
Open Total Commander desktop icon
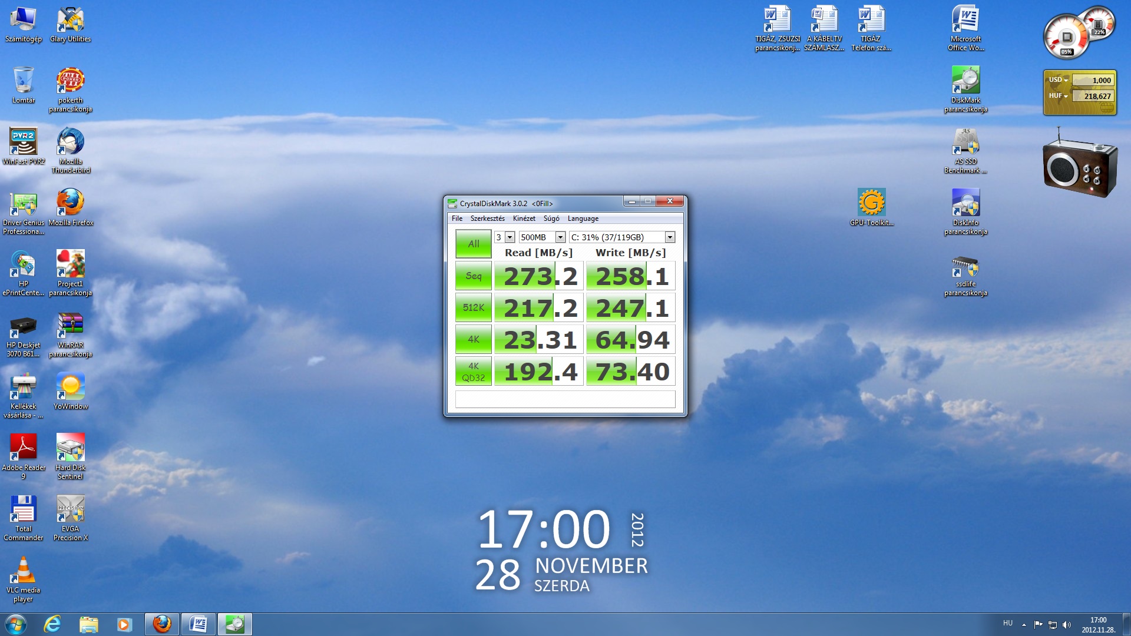23,510
